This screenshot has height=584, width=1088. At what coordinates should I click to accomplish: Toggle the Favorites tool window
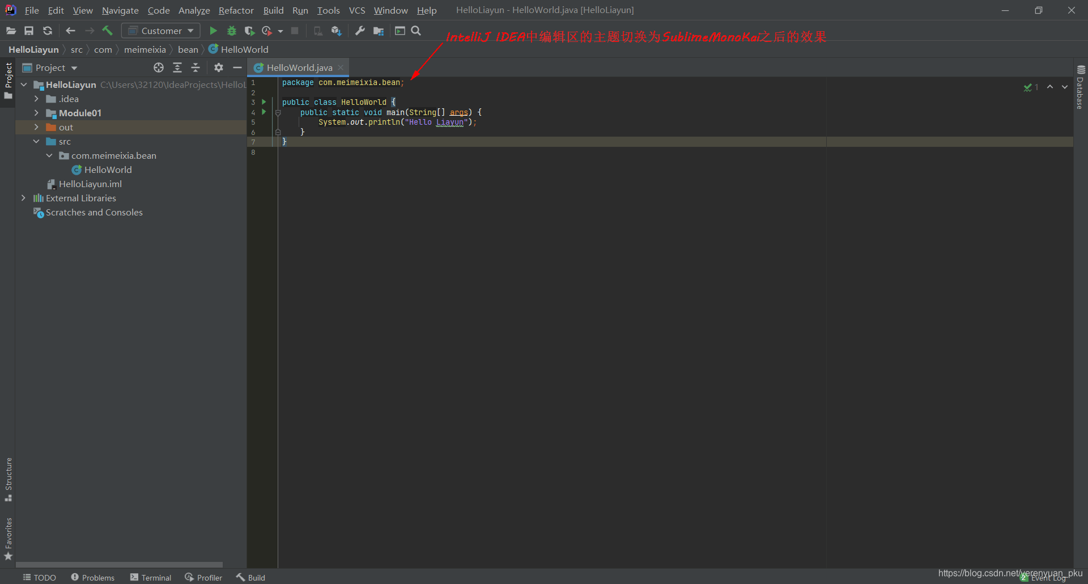point(8,539)
